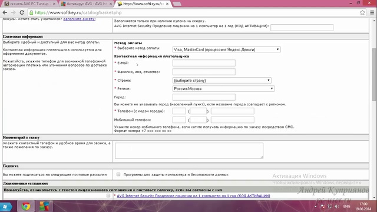Open the volume speaker tray icon
Image resolution: width=377 pixels, height=212 pixels.
click(x=337, y=207)
